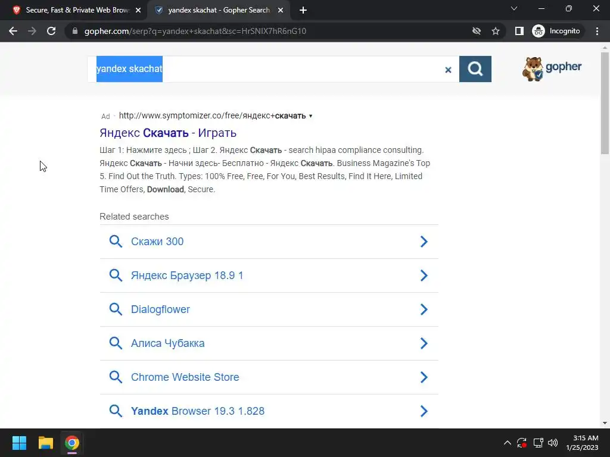Screen dimensions: 610x457
Task: Open the Windows Start menu
Action: 19,443
